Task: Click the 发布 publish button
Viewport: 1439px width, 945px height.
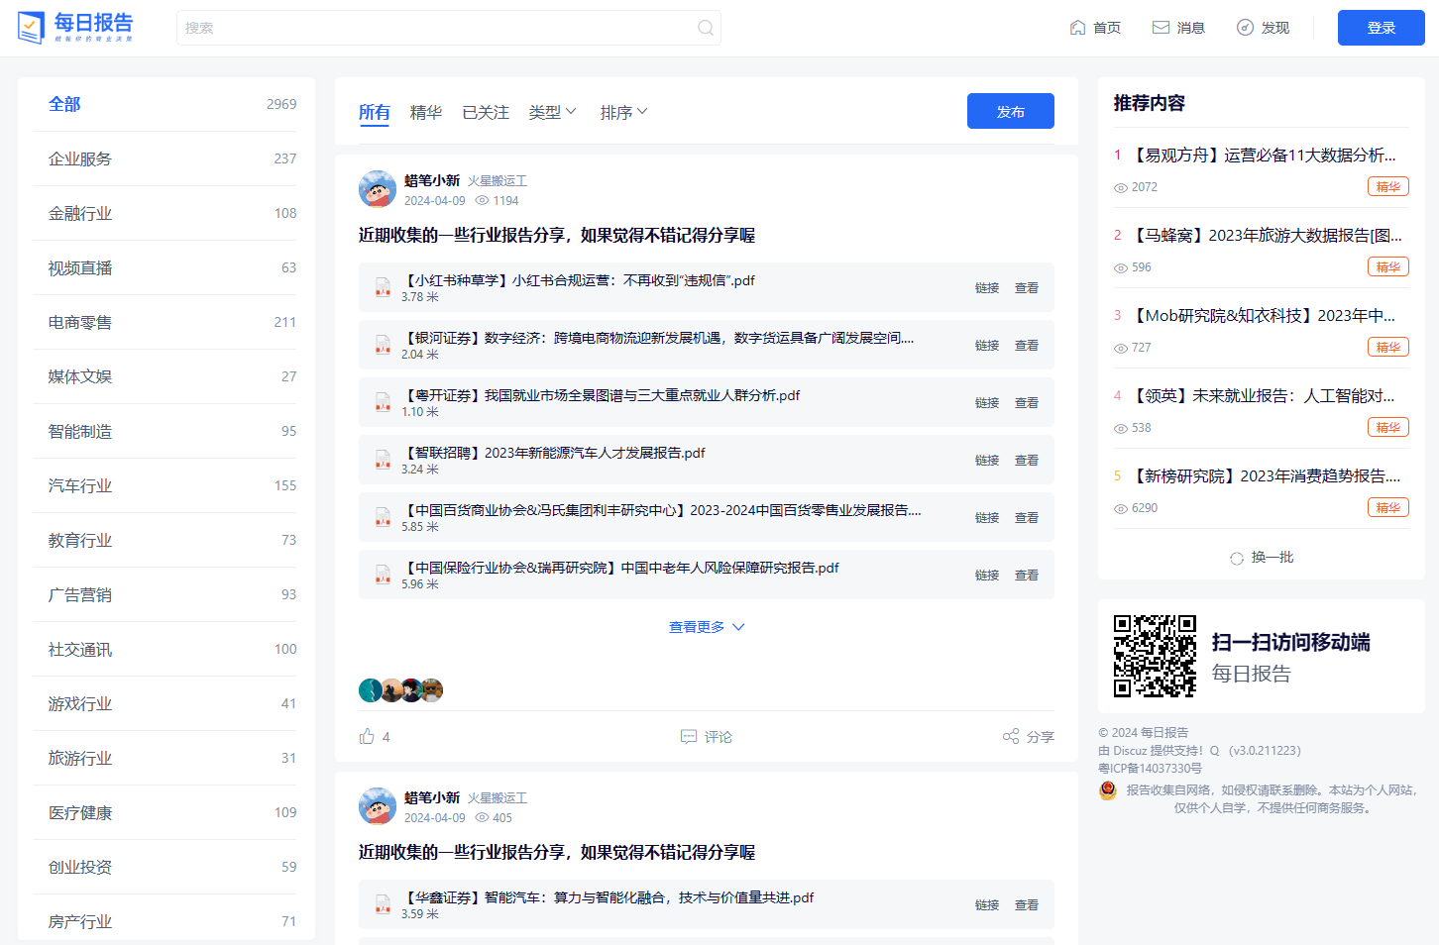Action: click(1010, 111)
